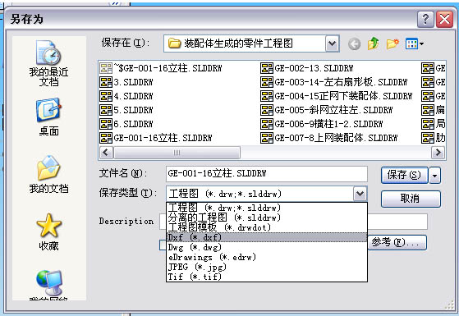Select file 3.SLDDRW

coord(126,82)
